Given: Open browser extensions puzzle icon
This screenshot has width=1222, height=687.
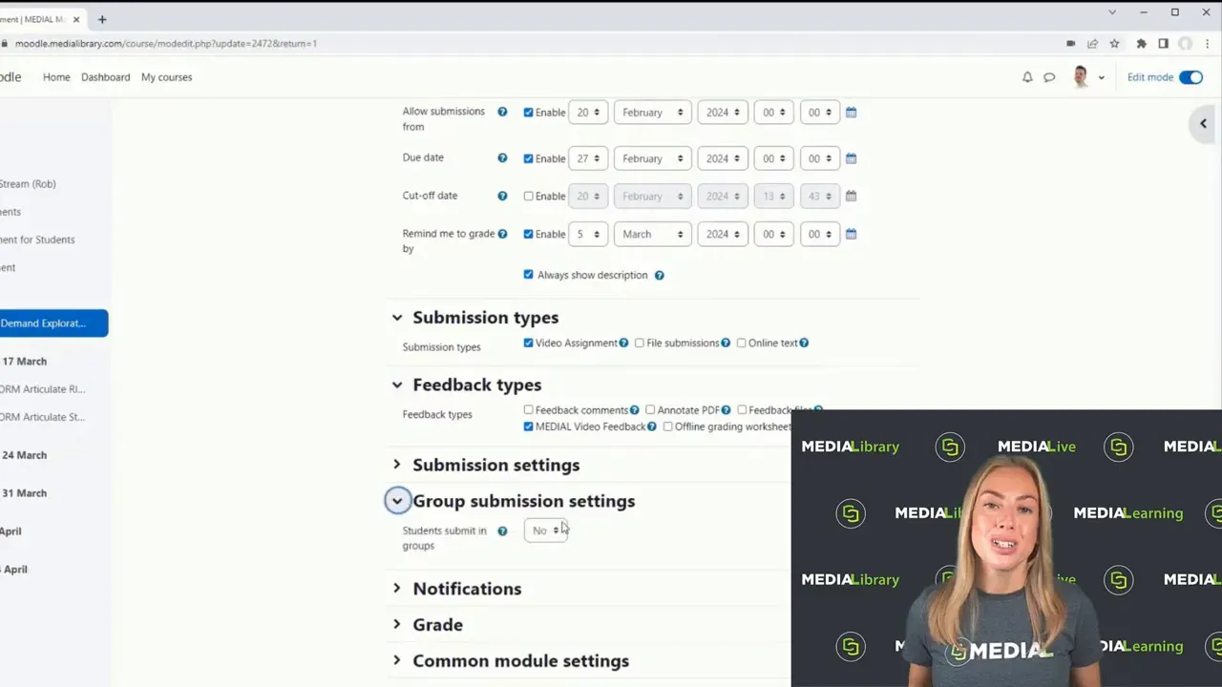Looking at the screenshot, I should coord(1141,43).
